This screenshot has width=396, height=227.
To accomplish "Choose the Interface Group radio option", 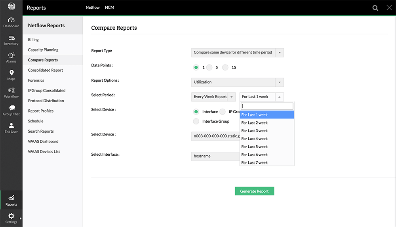I will click(196, 121).
